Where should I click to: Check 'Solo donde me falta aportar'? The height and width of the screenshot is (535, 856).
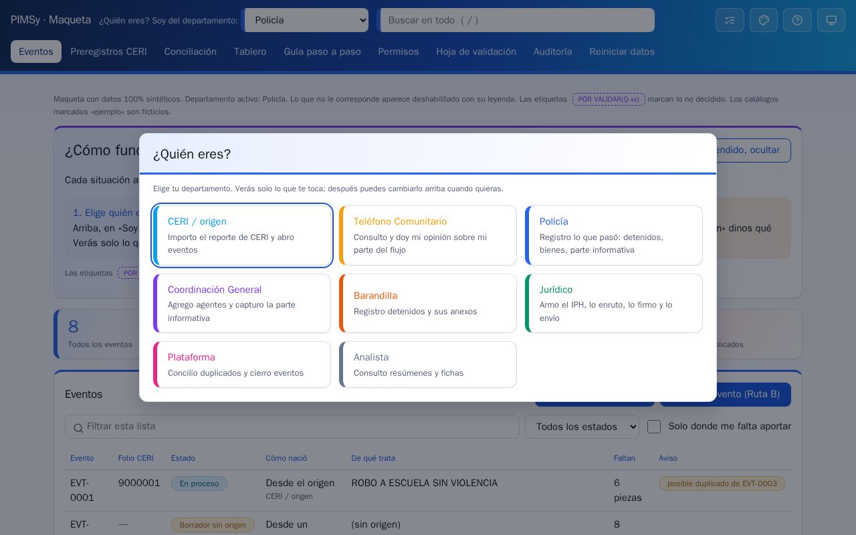pos(654,427)
